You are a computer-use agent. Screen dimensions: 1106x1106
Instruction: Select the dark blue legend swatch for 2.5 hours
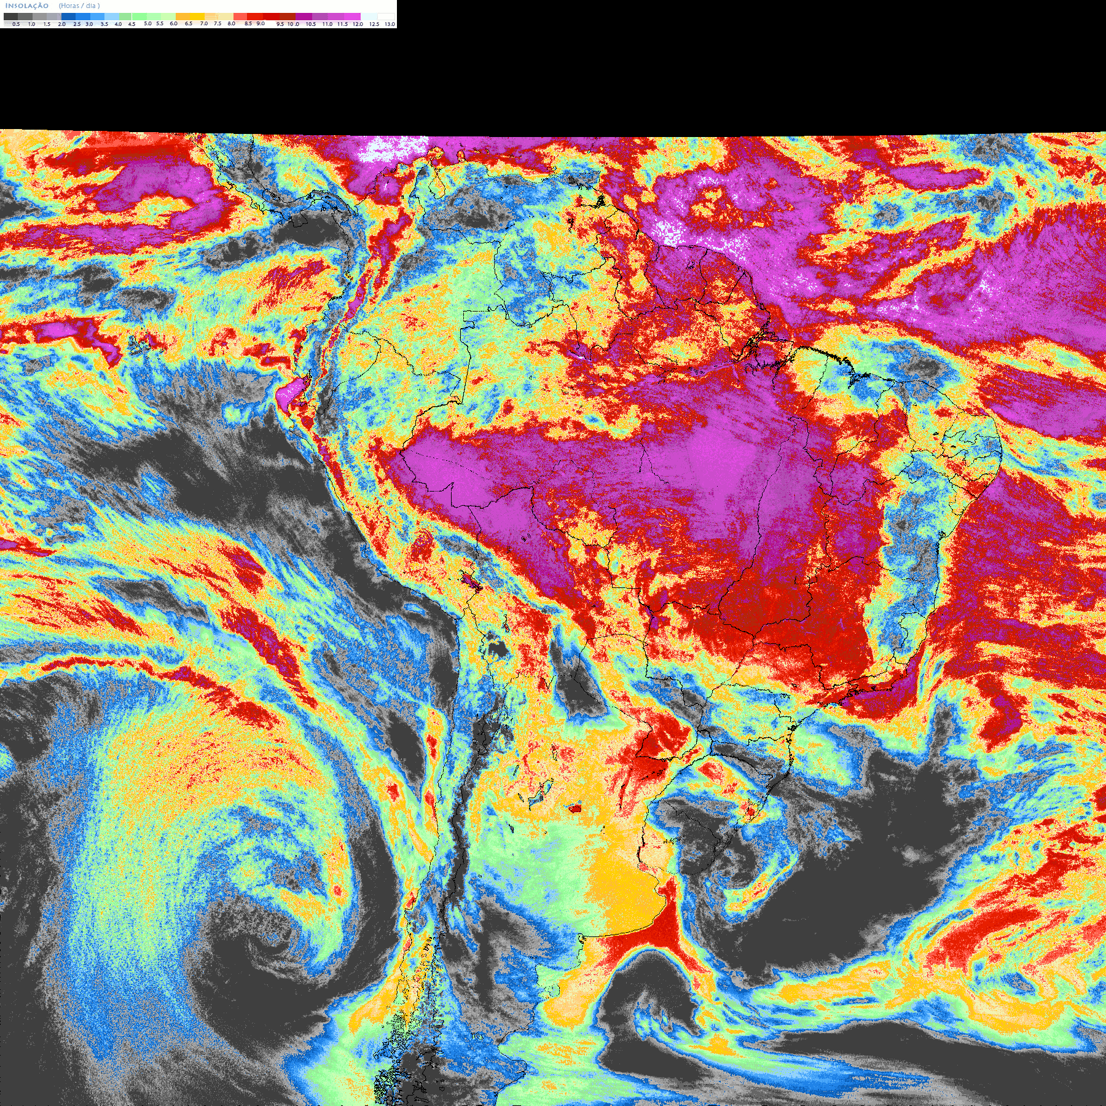[x=68, y=17]
